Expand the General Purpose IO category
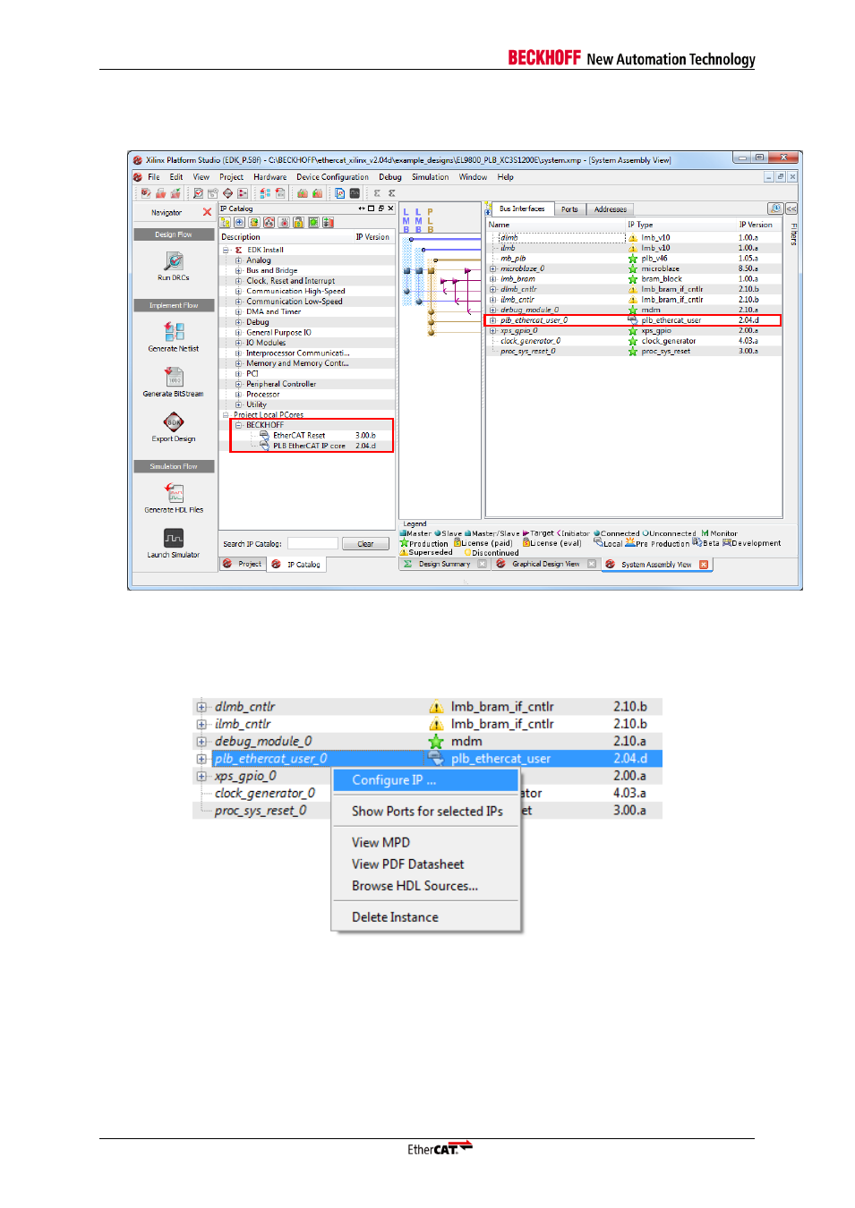Viewport: 855px width, 1208px height. (x=238, y=332)
